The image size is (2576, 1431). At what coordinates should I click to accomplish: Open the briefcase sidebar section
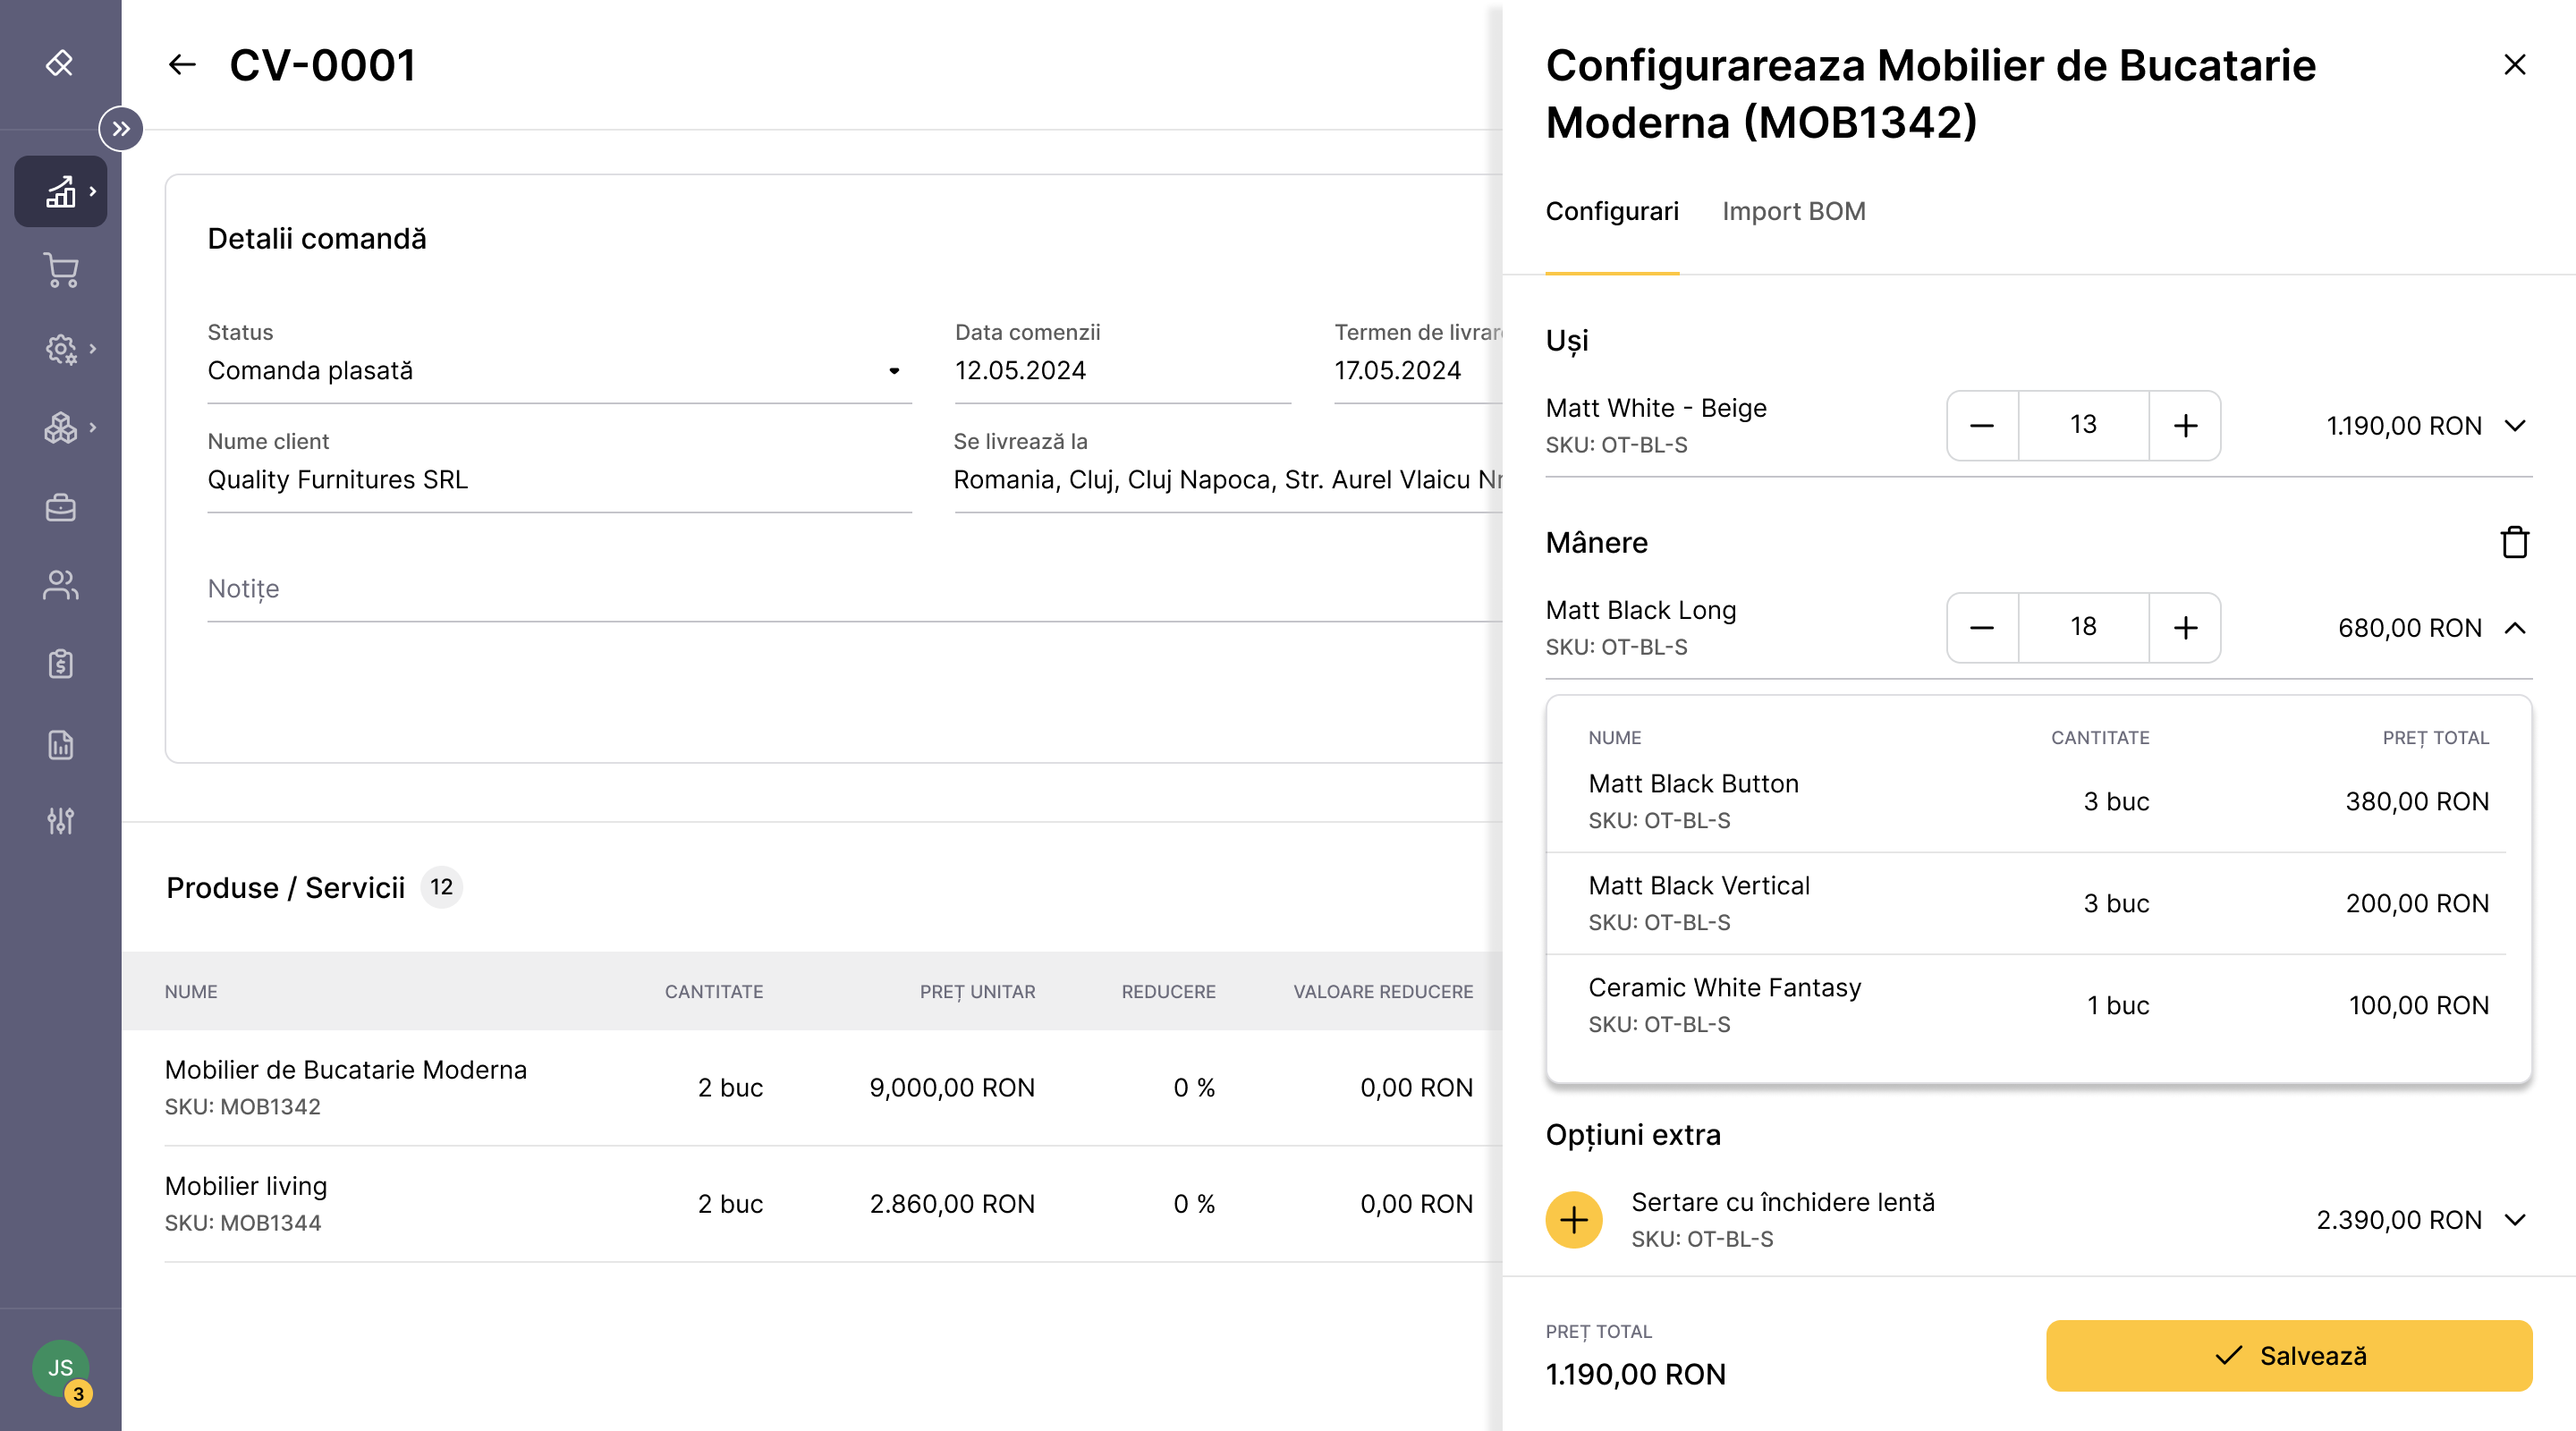(x=61, y=507)
